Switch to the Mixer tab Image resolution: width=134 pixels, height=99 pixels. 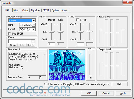coord(16,10)
